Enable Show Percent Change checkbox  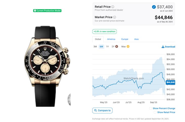151,108
